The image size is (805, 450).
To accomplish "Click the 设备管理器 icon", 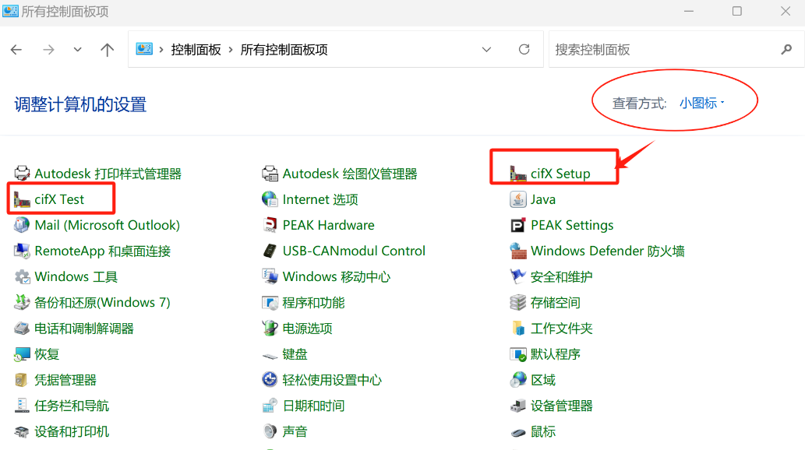I will [x=517, y=406].
